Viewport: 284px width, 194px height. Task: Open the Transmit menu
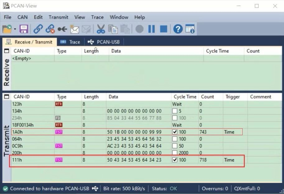(x=58, y=17)
